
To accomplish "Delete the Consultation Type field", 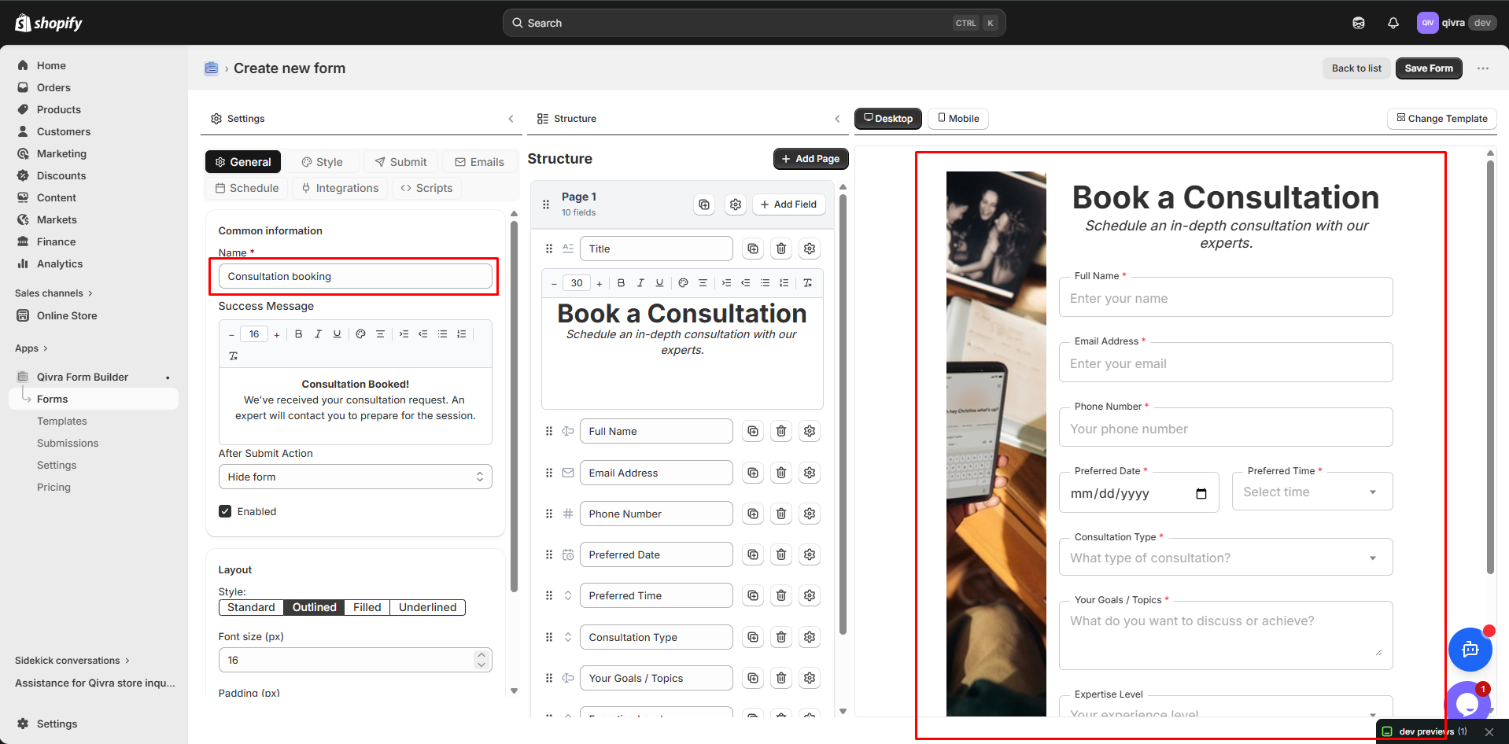I will click(x=781, y=637).
